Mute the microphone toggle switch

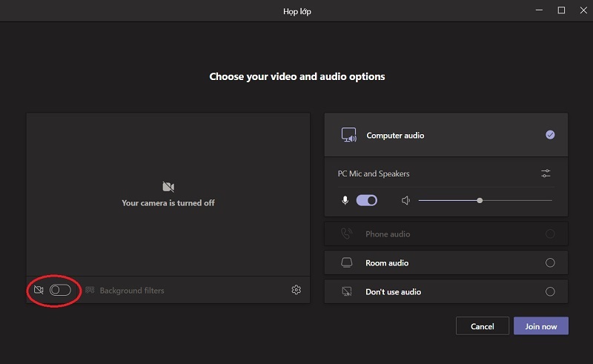(x=367, y=200)
